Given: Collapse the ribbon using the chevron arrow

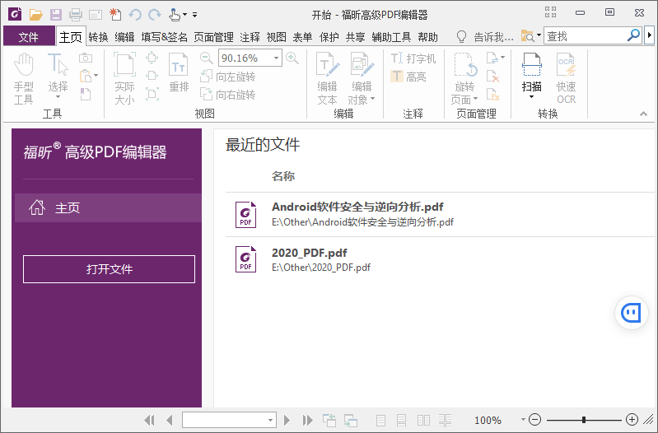Looking at the screenshot, I should [643, 114].
